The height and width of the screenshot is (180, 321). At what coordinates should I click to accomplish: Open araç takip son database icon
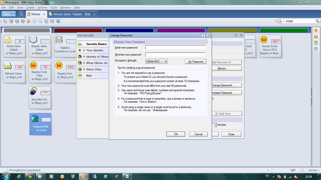pos(40,98)
